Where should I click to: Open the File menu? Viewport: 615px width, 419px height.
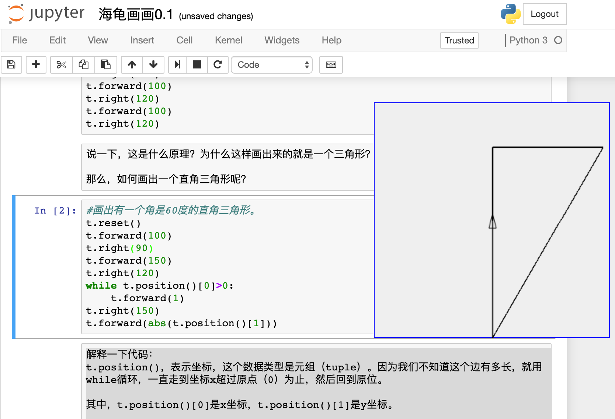point(20,40)
